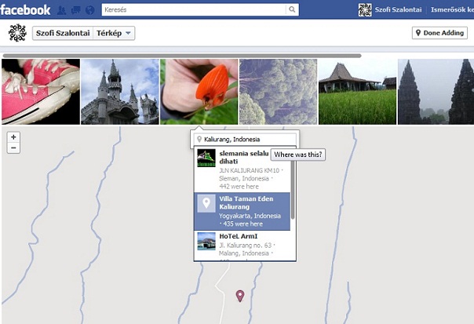Click the HoTeL ArmI photo thumbnail
The width and height of the screenshot is (474, 324).
point(206,241)
